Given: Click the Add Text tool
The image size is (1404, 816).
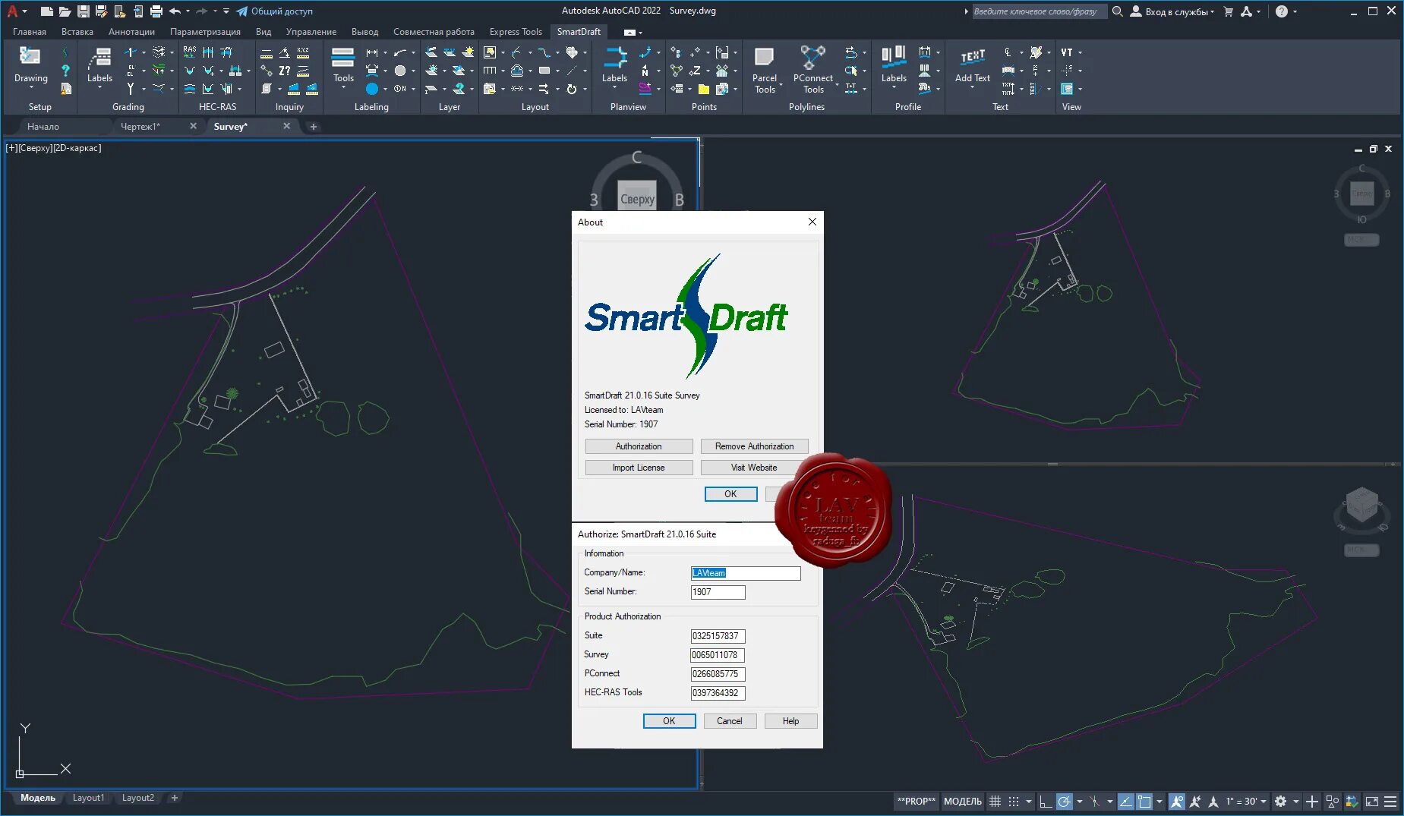Looking at the screenshot, I should coord(973,65).
